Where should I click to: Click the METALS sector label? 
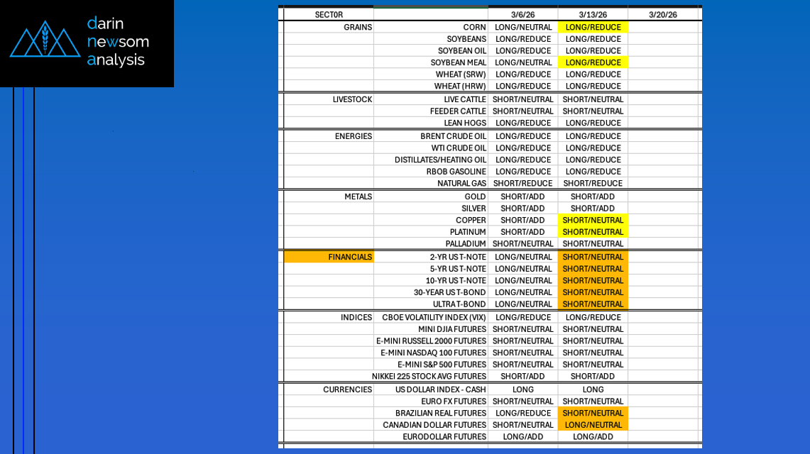(x=358, y=196)
